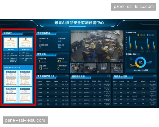This screenshot has height=127, width=159.
Task: Click the disinfection row dated 2024-03-09
Action: 53,96
